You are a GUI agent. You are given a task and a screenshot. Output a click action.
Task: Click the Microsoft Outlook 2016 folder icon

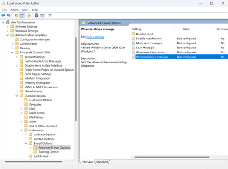point(17,53)
